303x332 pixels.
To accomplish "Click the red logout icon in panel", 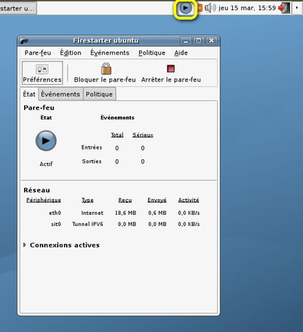I will click(x=284, y=8).
